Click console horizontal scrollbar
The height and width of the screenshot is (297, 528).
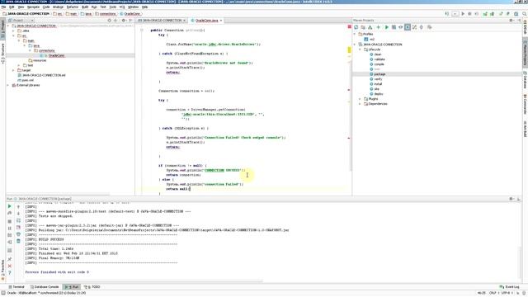click(144, 280)
